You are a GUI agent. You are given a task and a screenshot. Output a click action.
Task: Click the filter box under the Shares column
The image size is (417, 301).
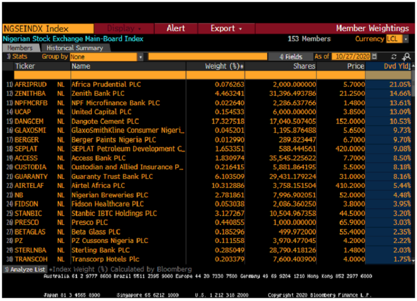[x=280, y=75]
